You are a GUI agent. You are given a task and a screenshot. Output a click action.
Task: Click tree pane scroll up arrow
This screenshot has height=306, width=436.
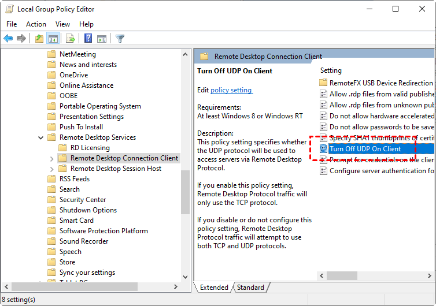click(185, 54)
